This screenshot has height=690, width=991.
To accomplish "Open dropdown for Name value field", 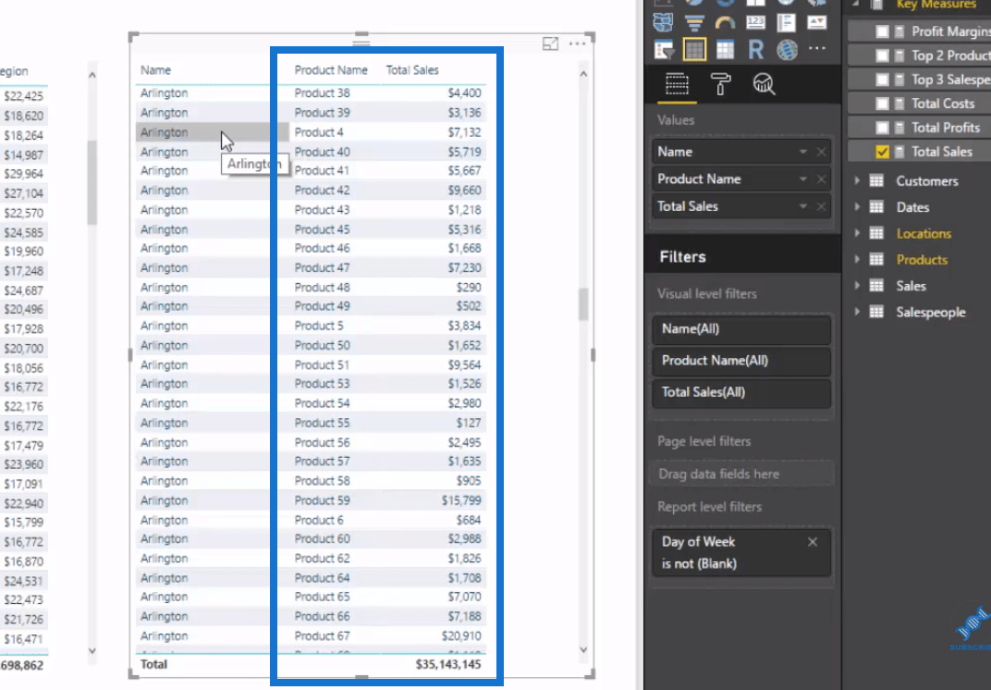I will point(802,152).
